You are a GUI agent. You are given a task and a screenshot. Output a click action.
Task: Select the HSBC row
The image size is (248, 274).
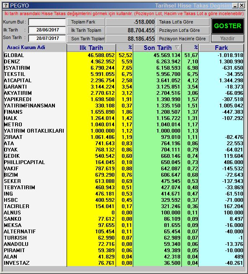point(124,200)
